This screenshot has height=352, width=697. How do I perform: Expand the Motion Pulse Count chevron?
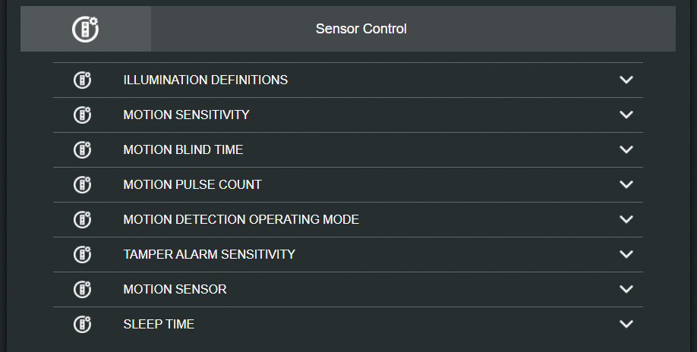tap(626, 184)
